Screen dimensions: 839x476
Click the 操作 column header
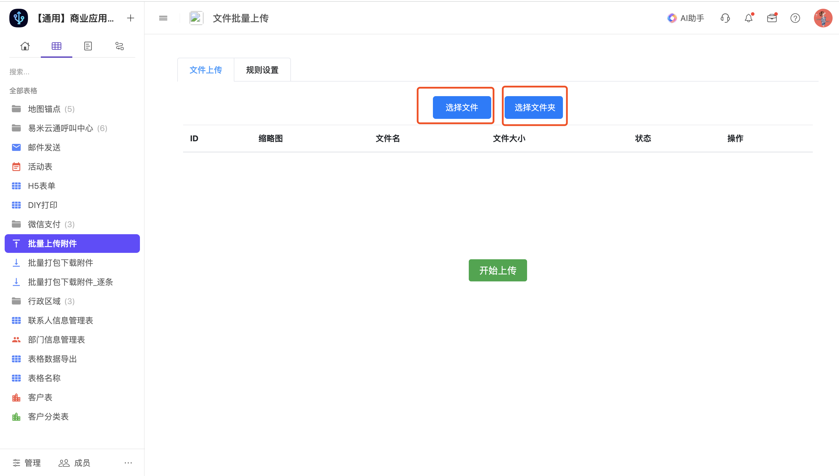point(735,139)
